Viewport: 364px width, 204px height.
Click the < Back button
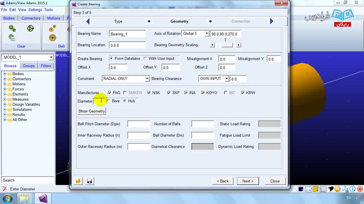[x=222, y=181]
